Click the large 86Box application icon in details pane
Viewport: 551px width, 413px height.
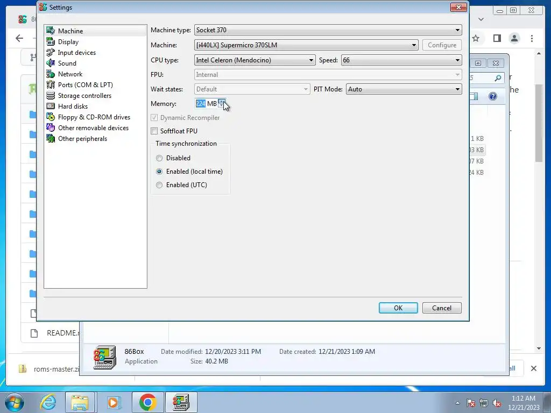104,357
